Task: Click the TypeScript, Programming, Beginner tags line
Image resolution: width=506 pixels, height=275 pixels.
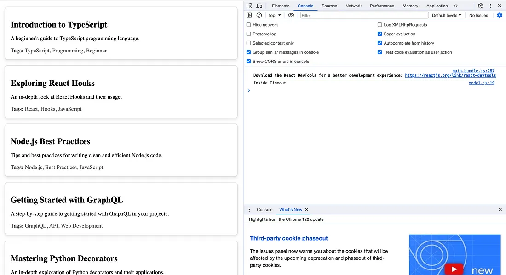Action: pyautogui.click(x=58, y=51)
